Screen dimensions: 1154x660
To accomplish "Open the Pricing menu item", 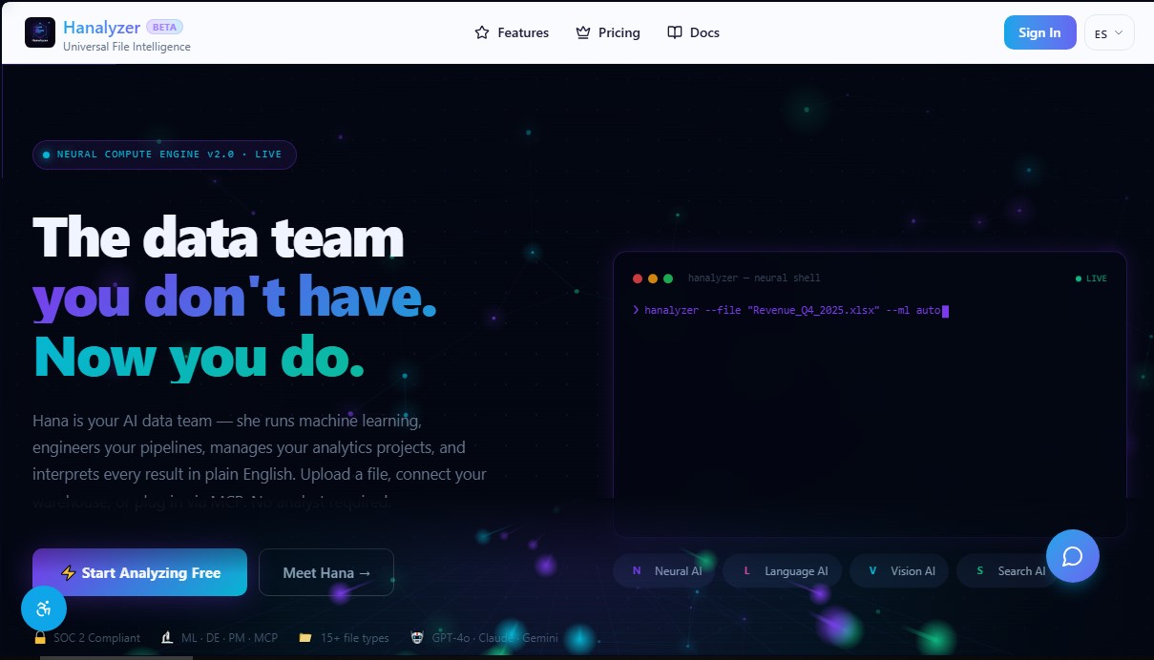I will (608, 32).
